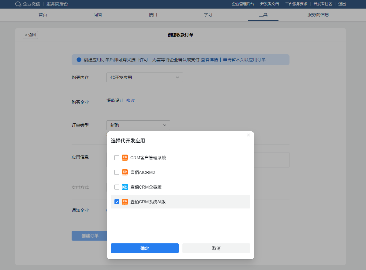Switch to the 接口 navigation tab

153,15
